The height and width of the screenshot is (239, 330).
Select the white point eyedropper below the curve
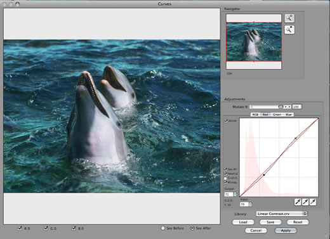coord(313,202)
